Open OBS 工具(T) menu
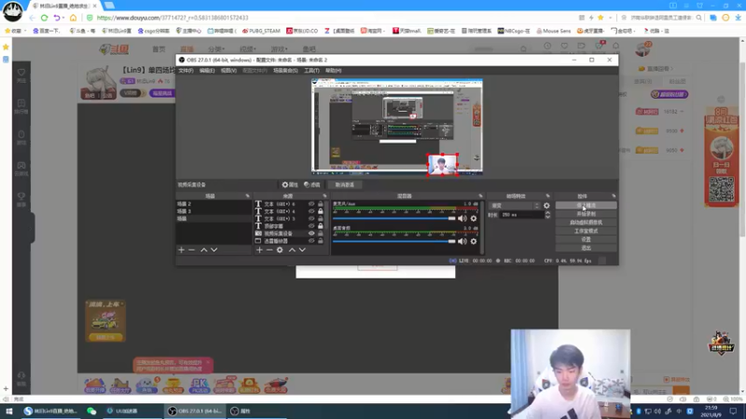The width and height of the screenshot is (746, 419). [311, 71]
